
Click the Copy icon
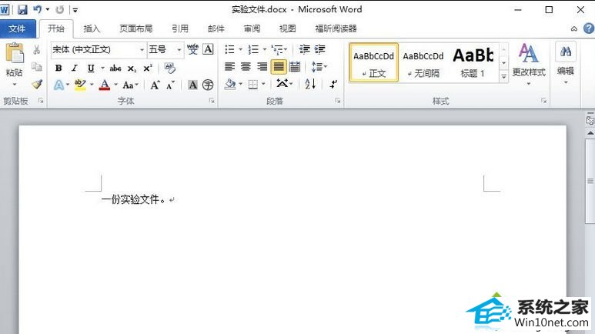click(36, 67)
